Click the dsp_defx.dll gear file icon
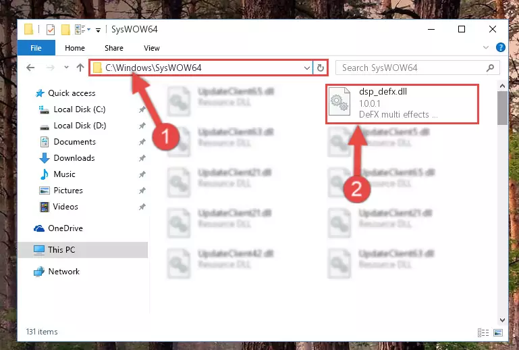 tap(339, 101)
